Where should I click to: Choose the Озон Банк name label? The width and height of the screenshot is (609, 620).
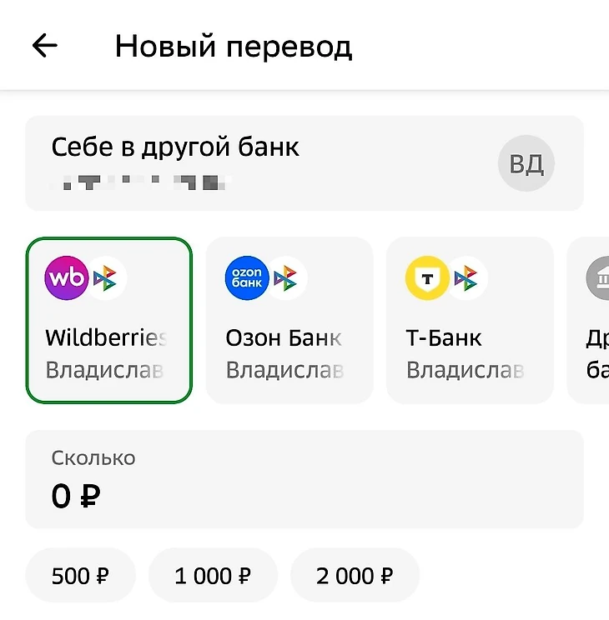coord(284,337)
